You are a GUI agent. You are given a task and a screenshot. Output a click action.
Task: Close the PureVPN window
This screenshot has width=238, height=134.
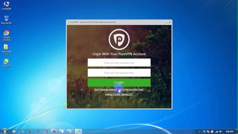[170, 22]
